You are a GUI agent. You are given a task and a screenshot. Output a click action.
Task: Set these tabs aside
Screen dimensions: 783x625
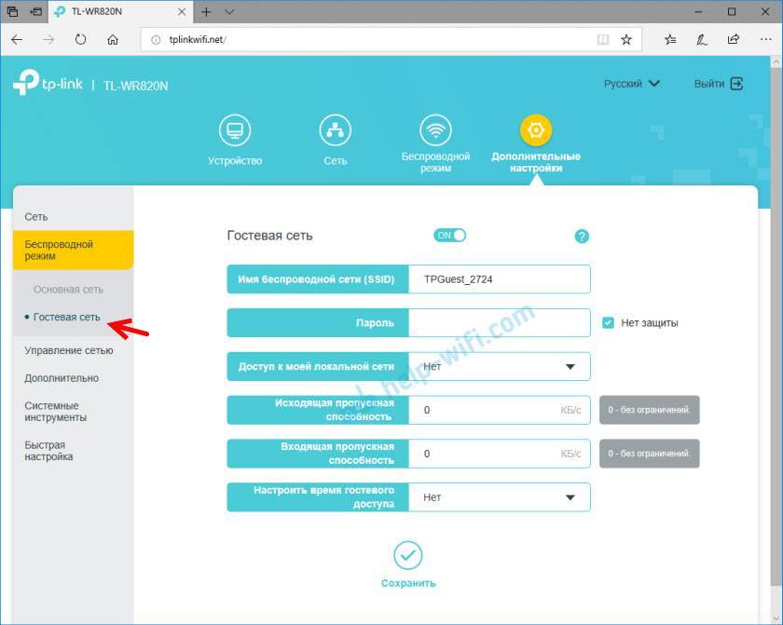[x=36, y=11]
